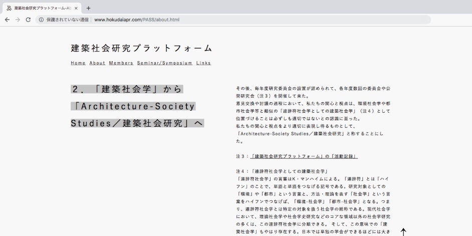Visit the Links page
Image resolution: width=472 pixels, height=236 pixels.
[203, 63]
